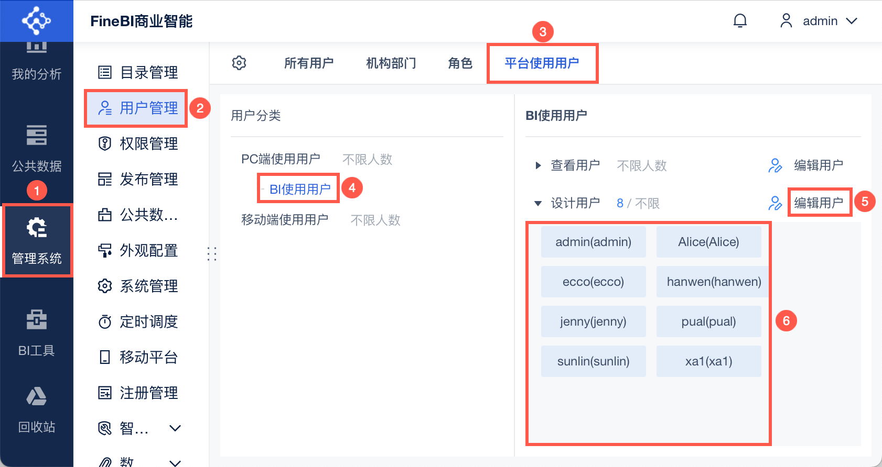Select BI使用用户 under PC端使用用户

[x=299, y=189]
